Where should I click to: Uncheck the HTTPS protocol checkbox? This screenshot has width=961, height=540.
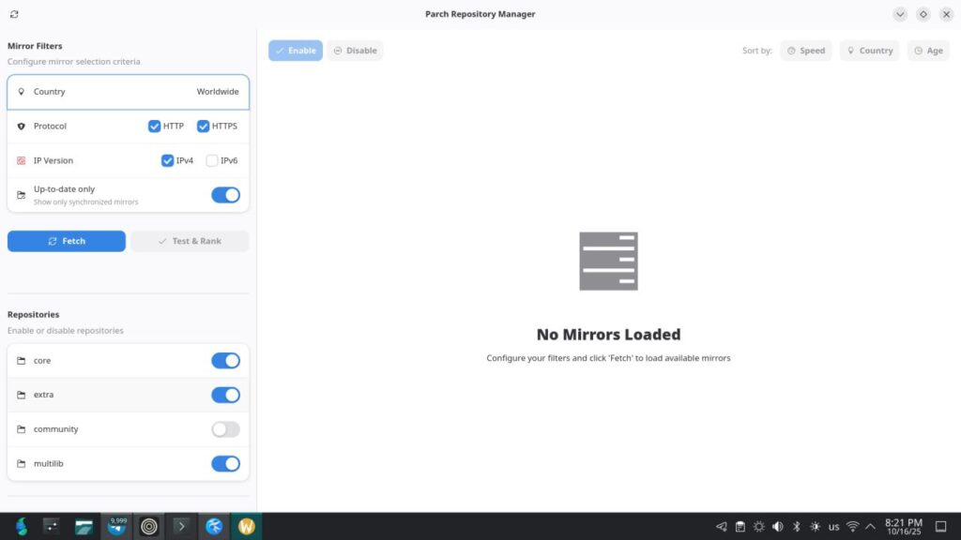click(x=203, y=126)
